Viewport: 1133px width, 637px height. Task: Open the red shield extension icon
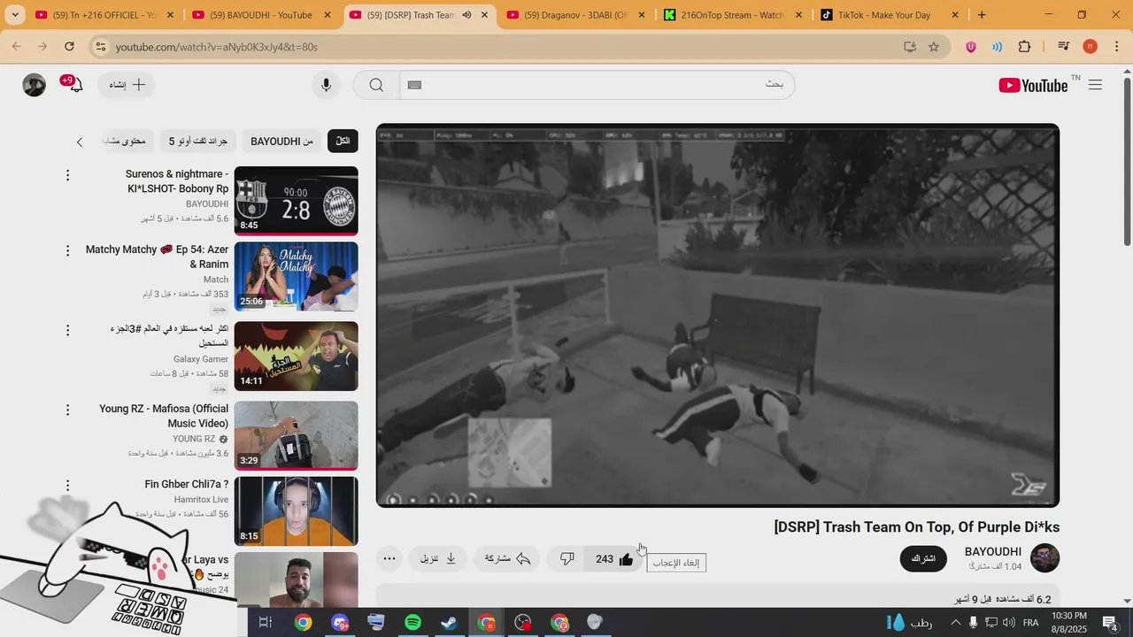(971, 47)
